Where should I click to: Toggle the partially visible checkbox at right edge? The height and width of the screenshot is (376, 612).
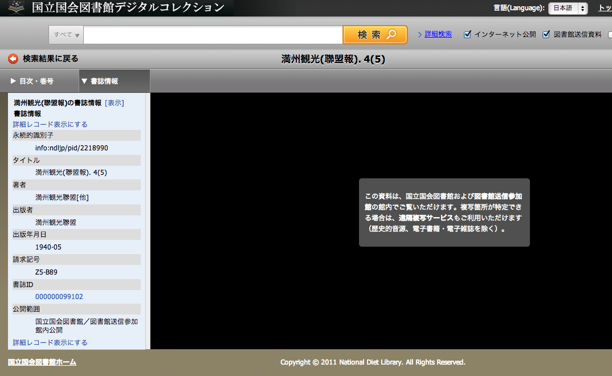click(x=610, y=34)
